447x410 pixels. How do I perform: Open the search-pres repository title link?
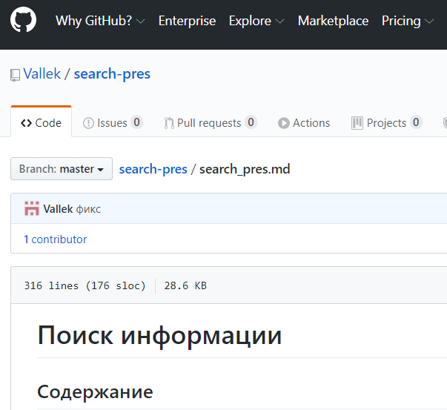[x=112, y=74]
